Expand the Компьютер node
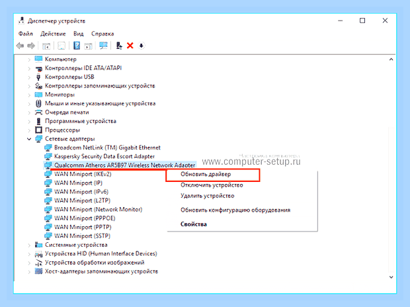The image size is (410, 307). coord(29,60)
